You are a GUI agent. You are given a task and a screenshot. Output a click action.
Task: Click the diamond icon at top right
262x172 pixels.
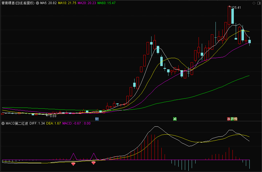(x=254, y=3)
